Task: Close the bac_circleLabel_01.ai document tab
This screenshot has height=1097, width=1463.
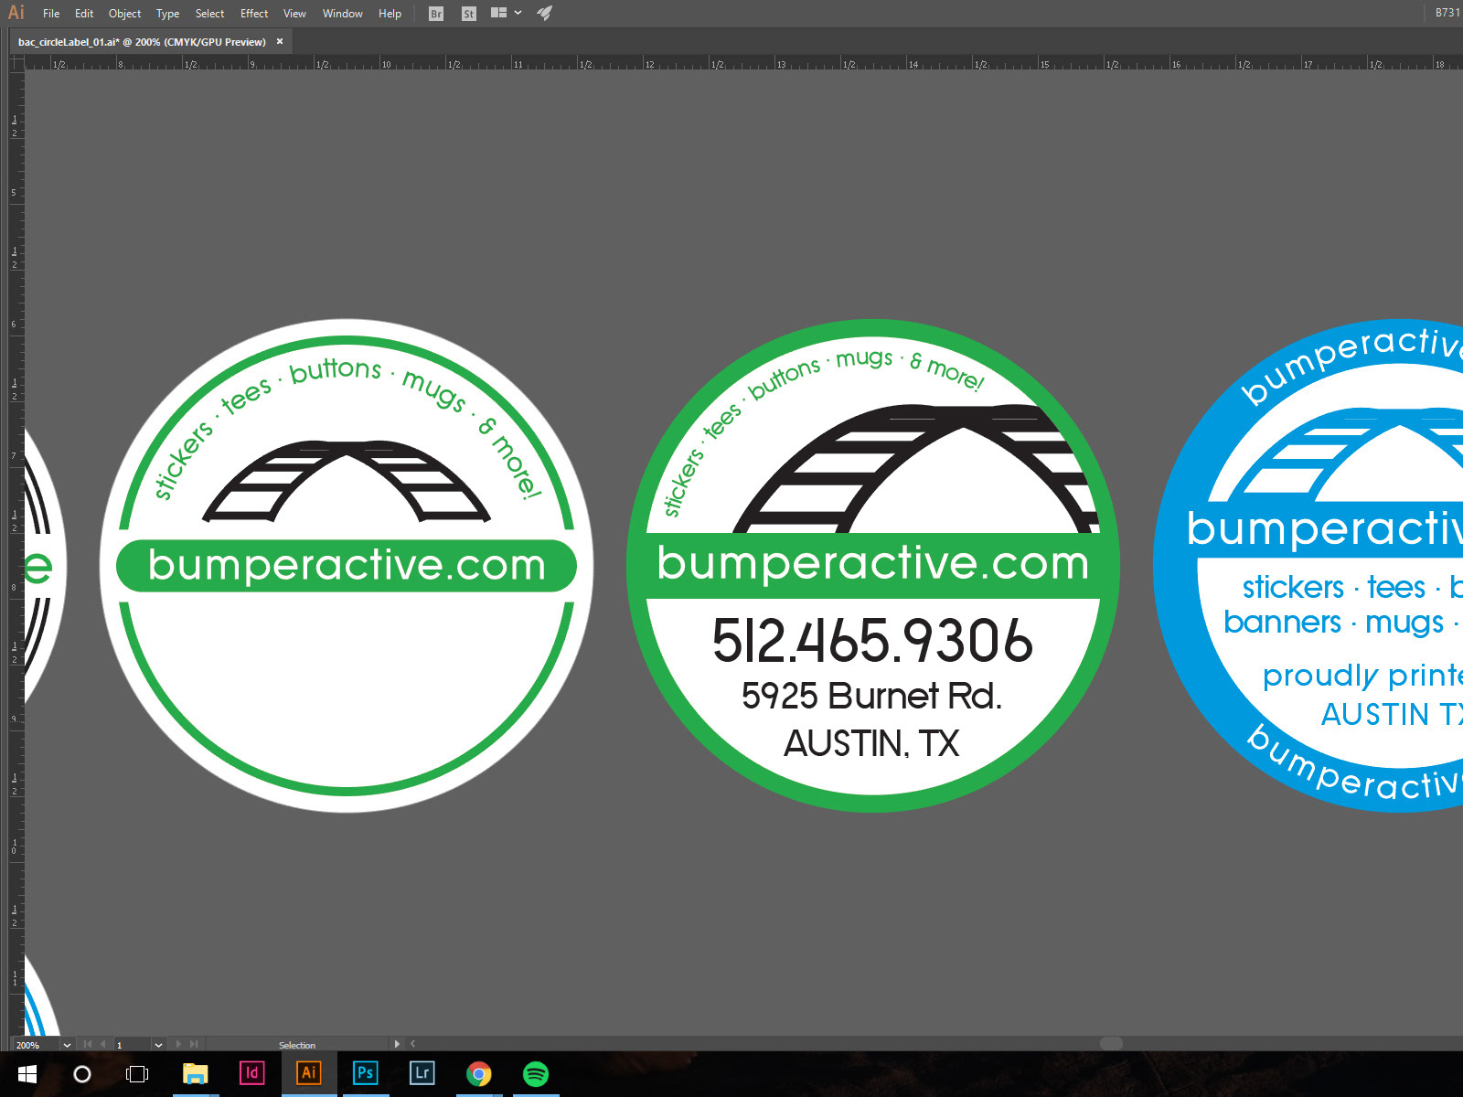Action: (x=280, y=41)
